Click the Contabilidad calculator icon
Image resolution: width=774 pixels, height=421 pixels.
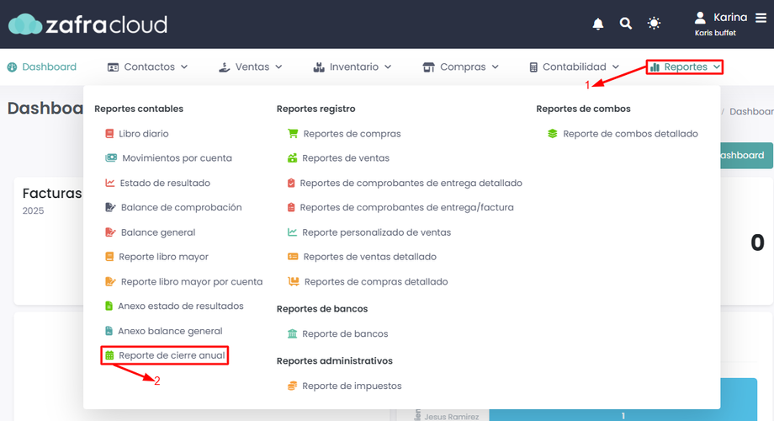(533, 67)
